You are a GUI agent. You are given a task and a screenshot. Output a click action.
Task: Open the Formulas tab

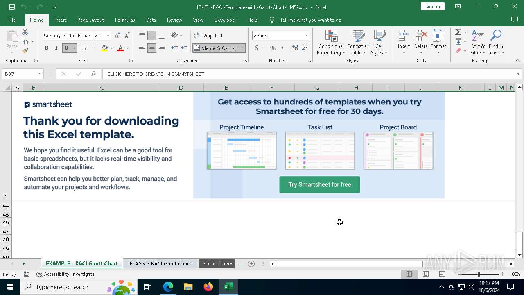[x=125, y=20]
